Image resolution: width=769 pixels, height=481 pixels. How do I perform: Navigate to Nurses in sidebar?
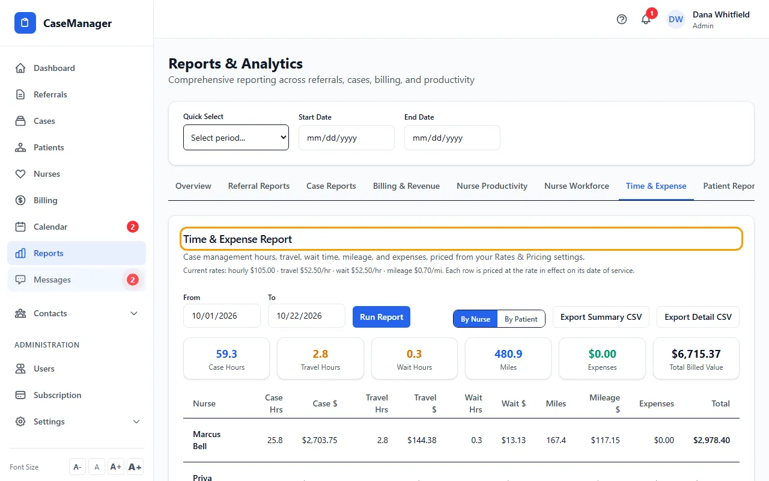coord(76,174)
